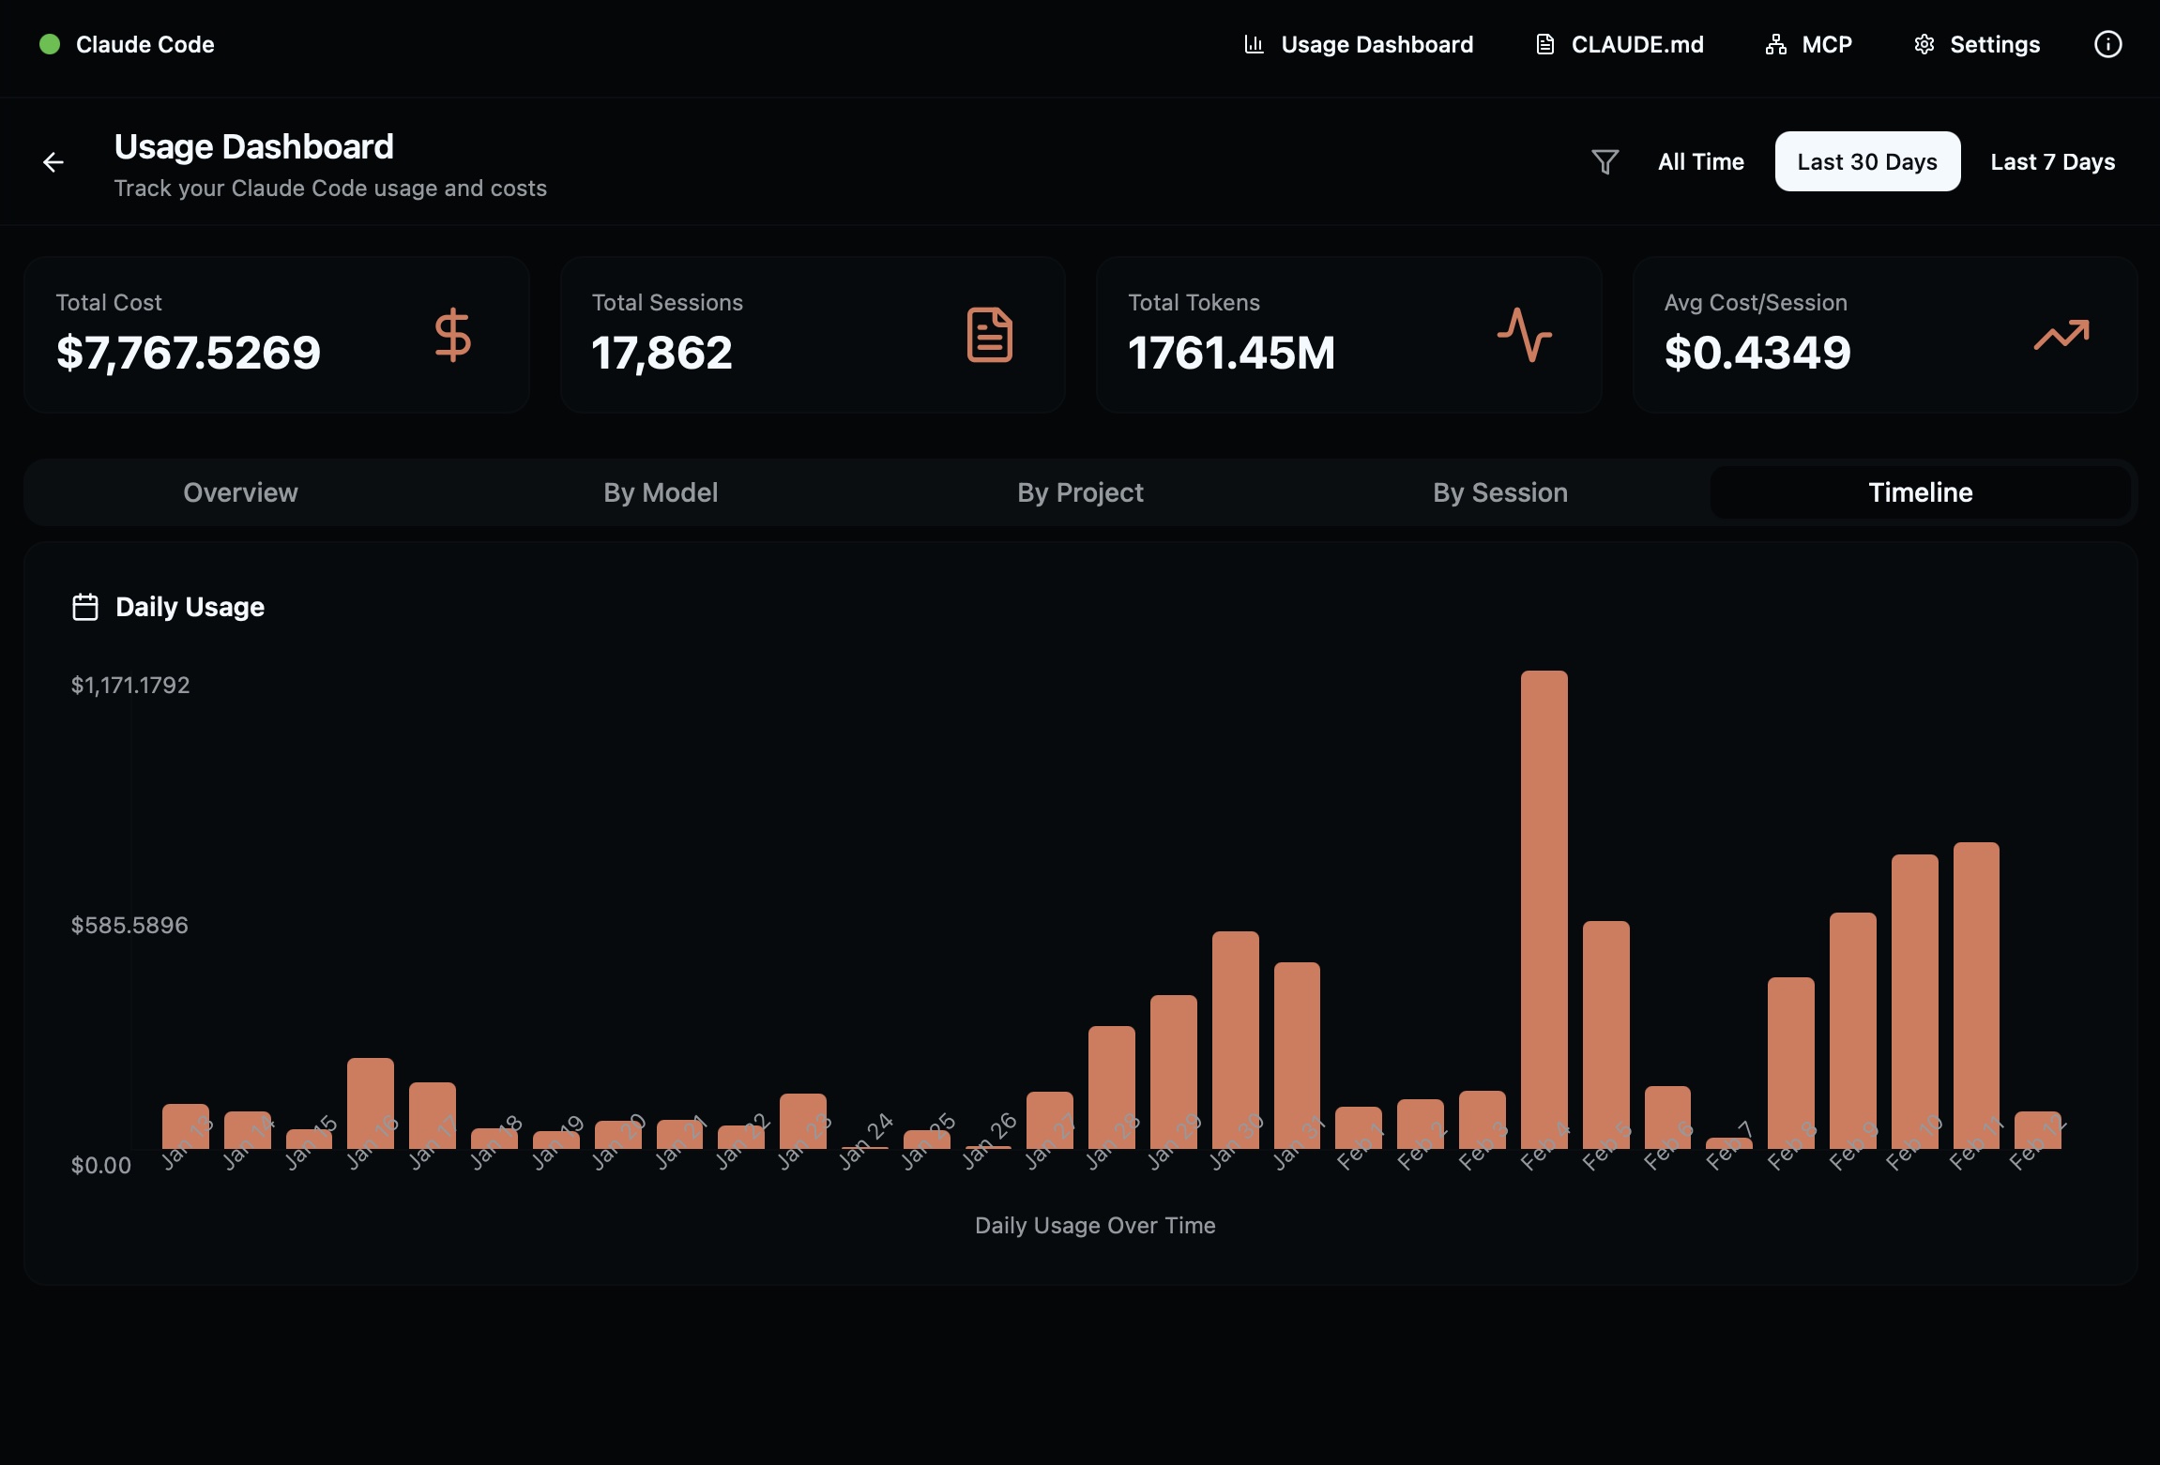
Task: Click the info icon in the top-right corner
Action: click(x=2108, y=44)
